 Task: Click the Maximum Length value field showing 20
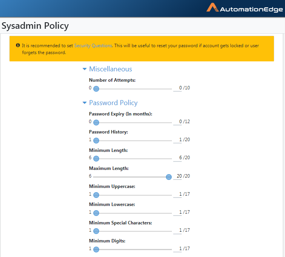point(177,176)
